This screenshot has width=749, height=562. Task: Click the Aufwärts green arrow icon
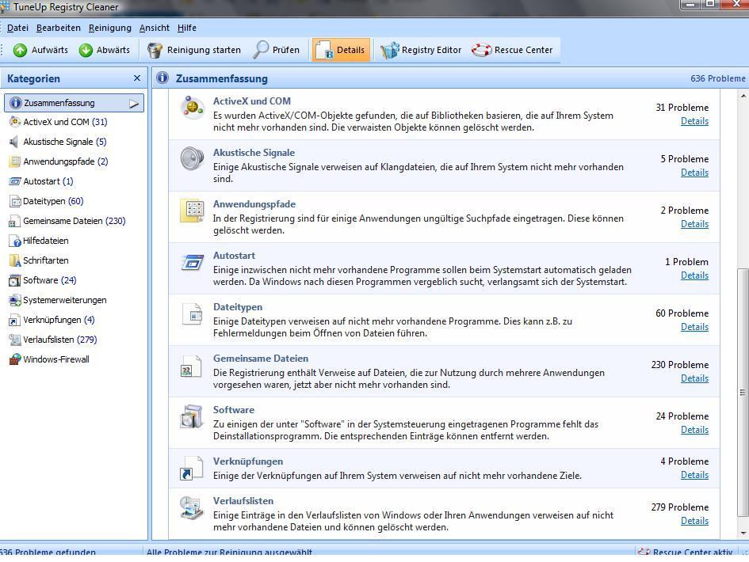[x=20, y=50]
